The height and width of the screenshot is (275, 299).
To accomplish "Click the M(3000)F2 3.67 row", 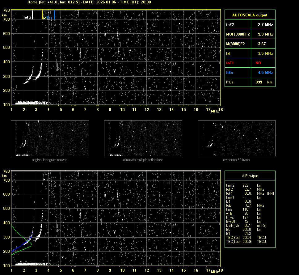I will tap(250, 44).
